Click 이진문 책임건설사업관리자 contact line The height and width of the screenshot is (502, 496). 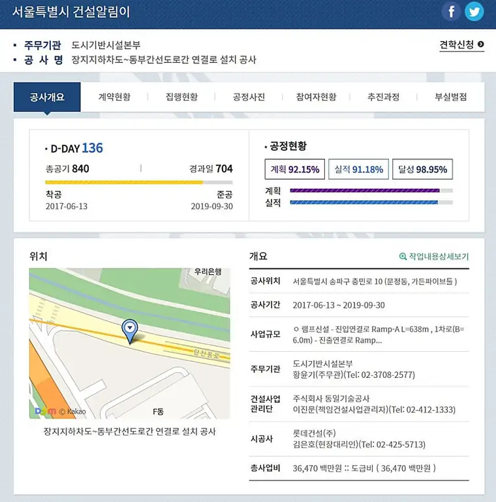click(x=374, y=410)
